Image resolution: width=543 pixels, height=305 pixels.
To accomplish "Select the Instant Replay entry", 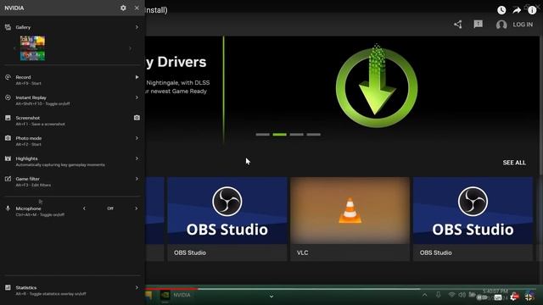I will tap(31, 97).
